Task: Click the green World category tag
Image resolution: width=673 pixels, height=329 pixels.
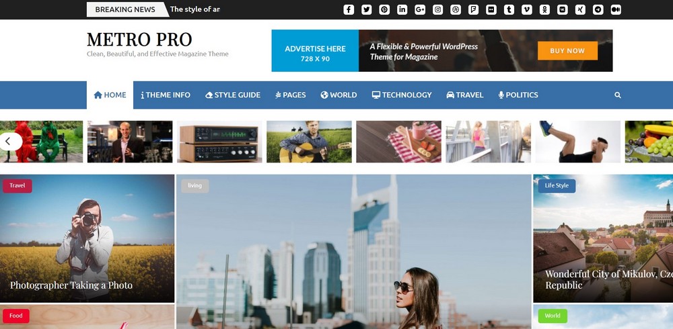Action: [x=553, y=316]
